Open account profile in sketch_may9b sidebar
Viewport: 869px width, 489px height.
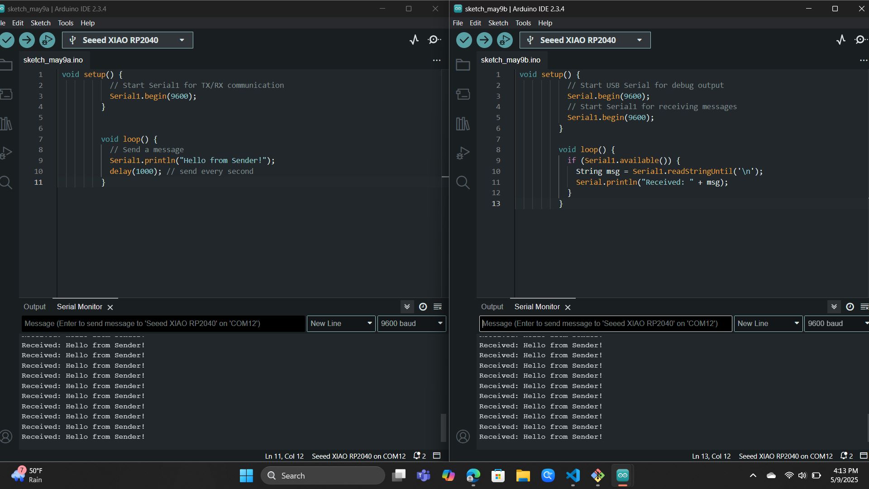463,436
